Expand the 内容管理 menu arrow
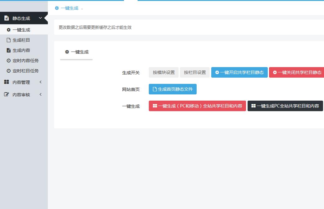324x209 pixels. [40, 82]
